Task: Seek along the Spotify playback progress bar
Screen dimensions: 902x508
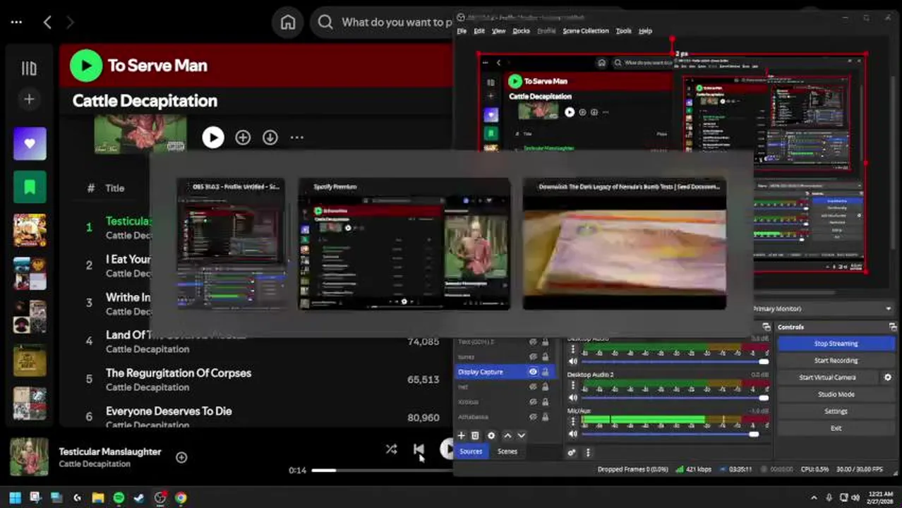Action: [x=381, y=470]
